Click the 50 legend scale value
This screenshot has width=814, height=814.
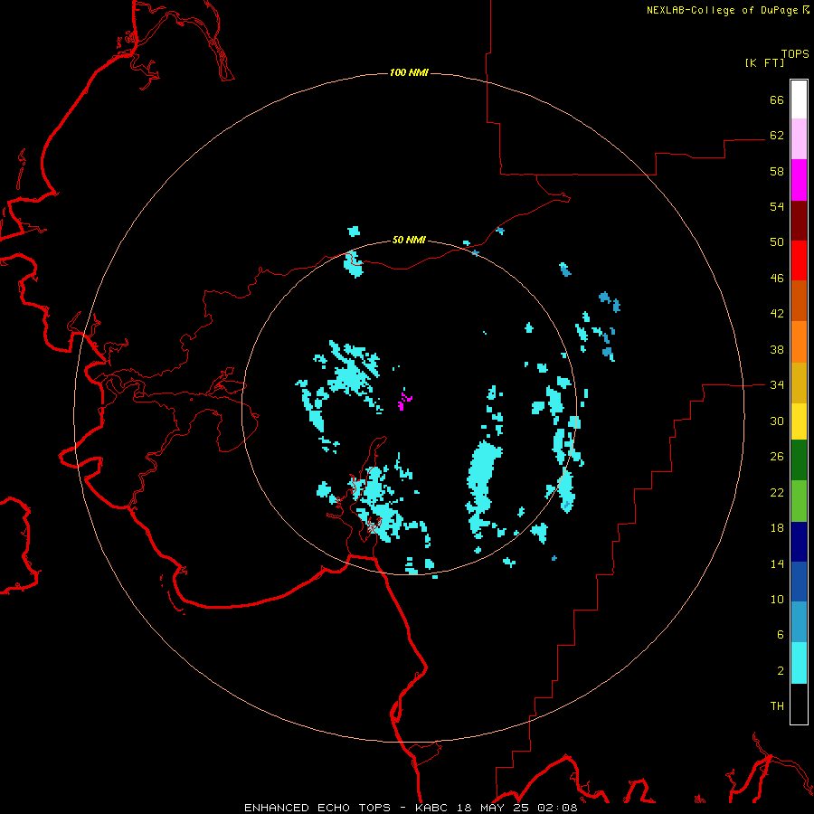(x=777, y=242)
